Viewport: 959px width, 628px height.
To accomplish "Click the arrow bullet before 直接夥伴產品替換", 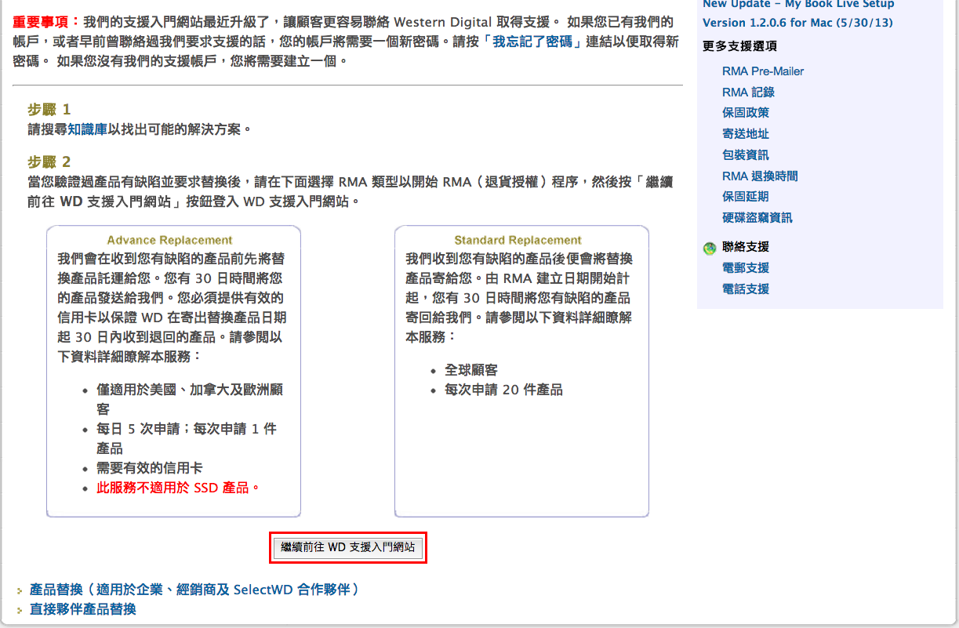I will (20, 610).
